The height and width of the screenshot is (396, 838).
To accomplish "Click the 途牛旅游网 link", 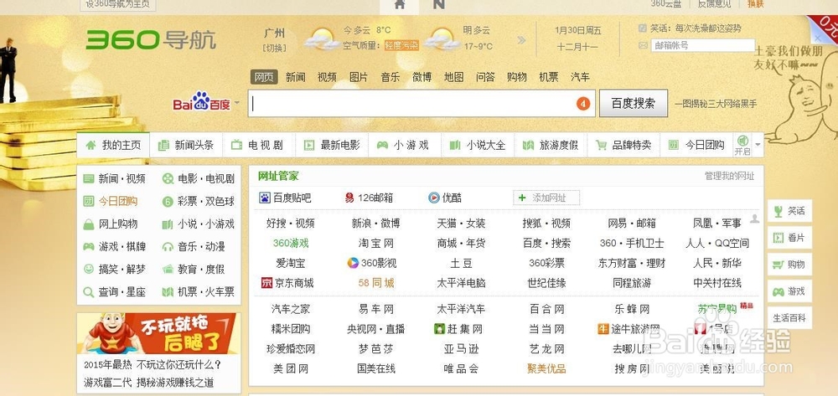I will pyautogui.click(x=629, y=329).
